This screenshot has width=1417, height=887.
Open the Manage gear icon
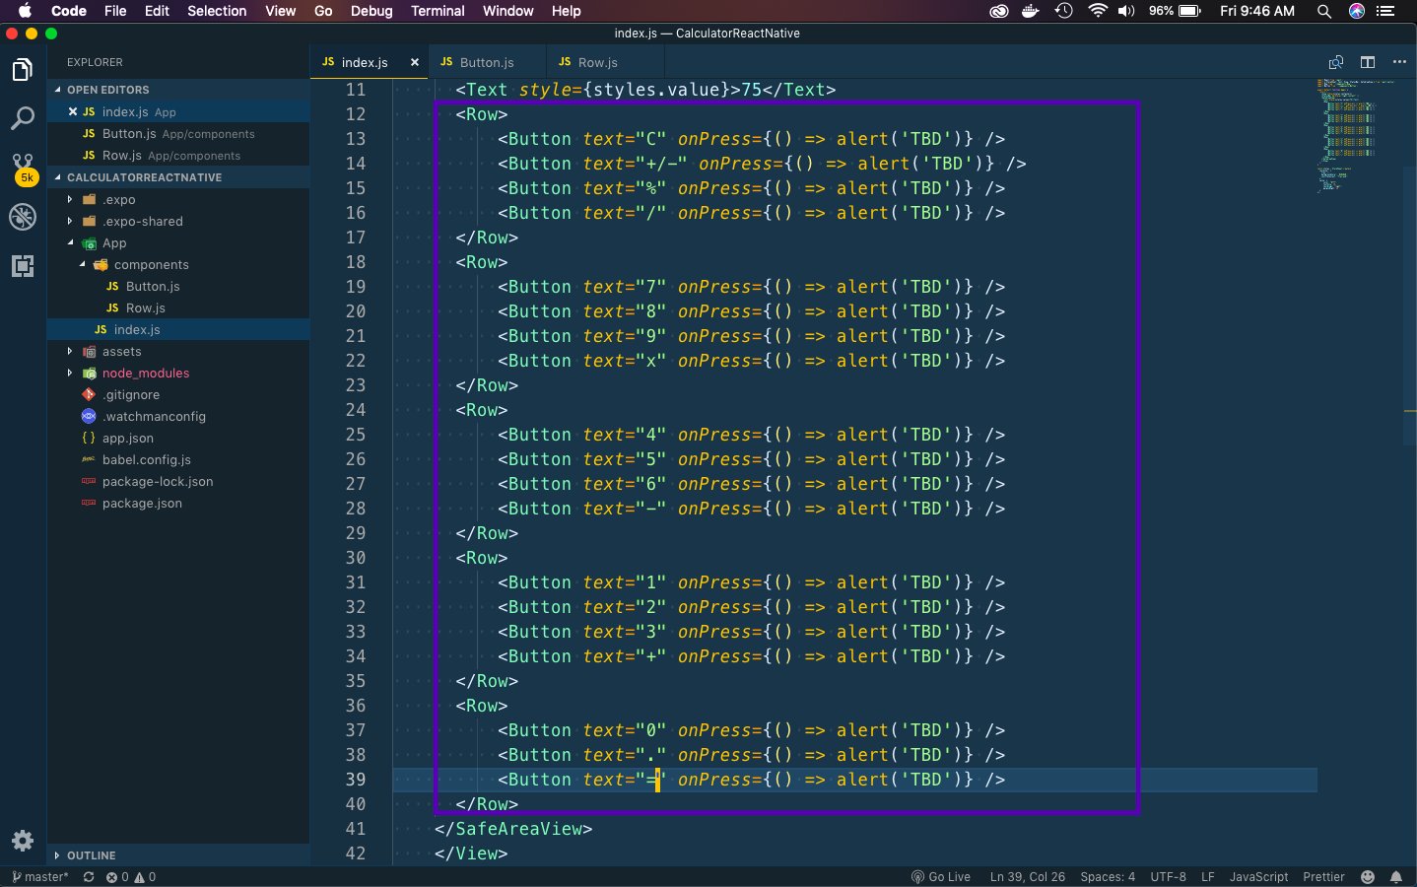(22, 841)
